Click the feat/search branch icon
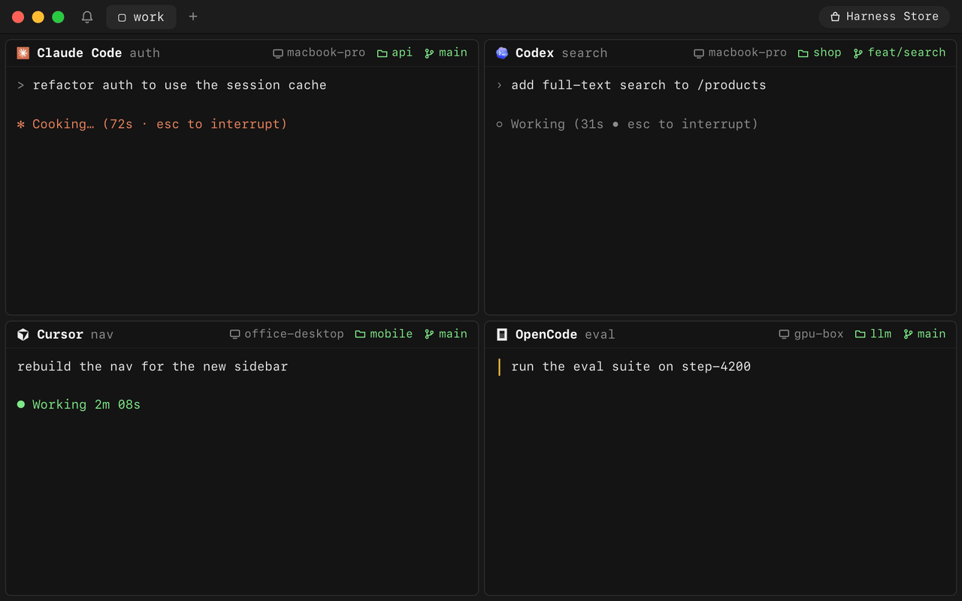This screenshot has height=601, width=962. pos(858,53)
